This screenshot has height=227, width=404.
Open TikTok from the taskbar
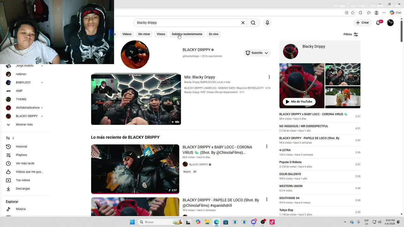(x=272, y=222)
